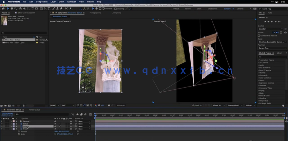Jump to last frame in Preview

(x=279, y=22)
